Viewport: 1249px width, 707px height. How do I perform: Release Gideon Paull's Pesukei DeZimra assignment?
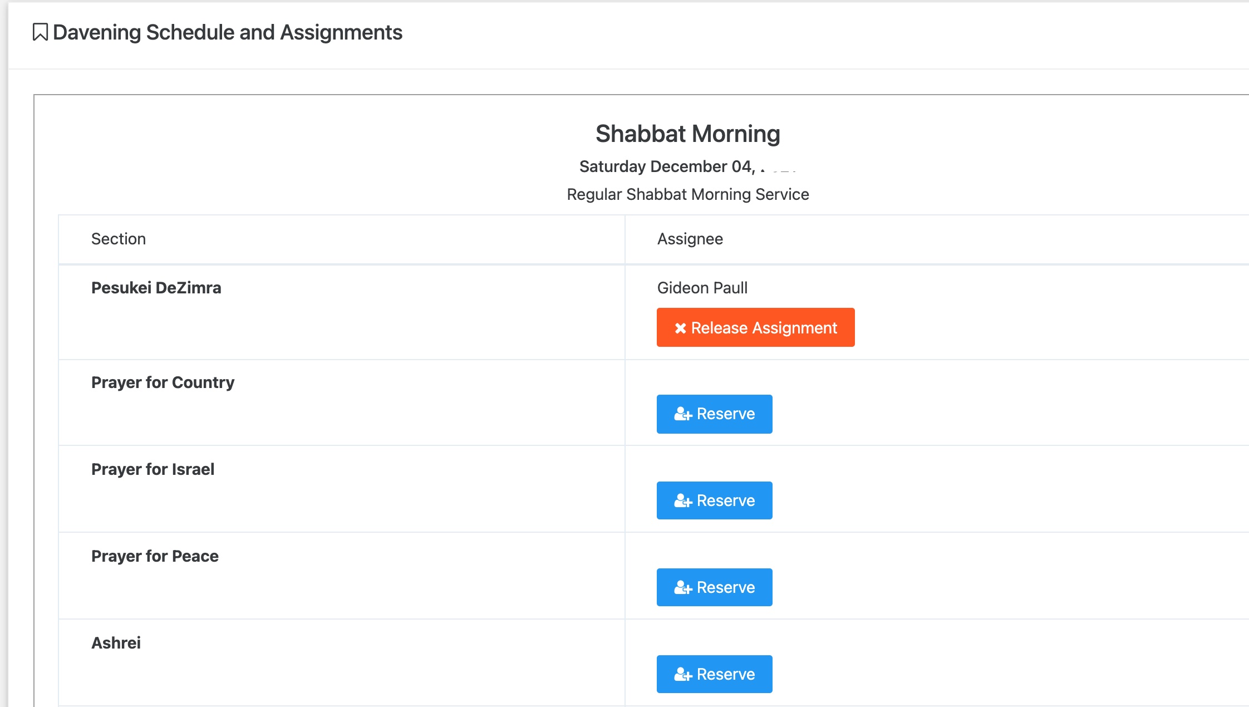(x=755, y=328)
